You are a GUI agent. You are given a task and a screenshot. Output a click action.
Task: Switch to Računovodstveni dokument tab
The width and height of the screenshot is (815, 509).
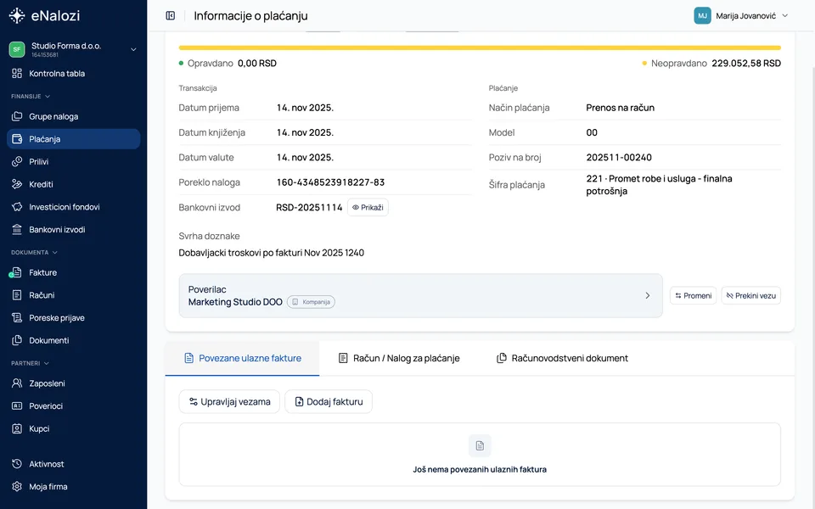562,358
